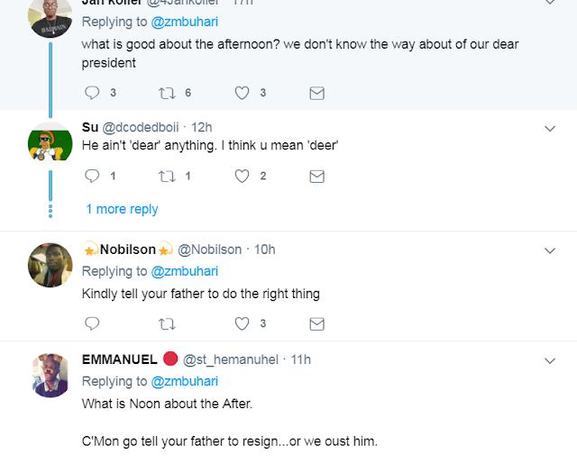Like the 'good about the afternoon' tweet
Image resolution: width=577 pixels, height=463 pixels.
242,93
